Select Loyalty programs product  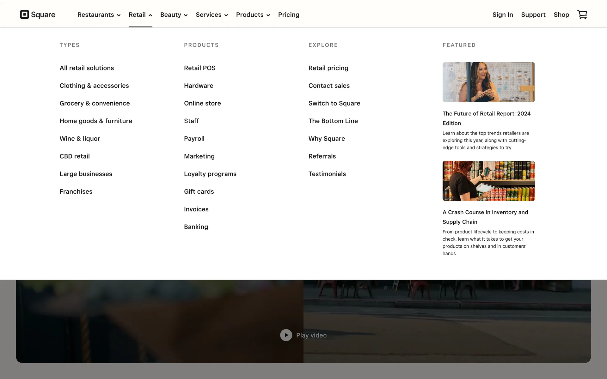[210, 174]
